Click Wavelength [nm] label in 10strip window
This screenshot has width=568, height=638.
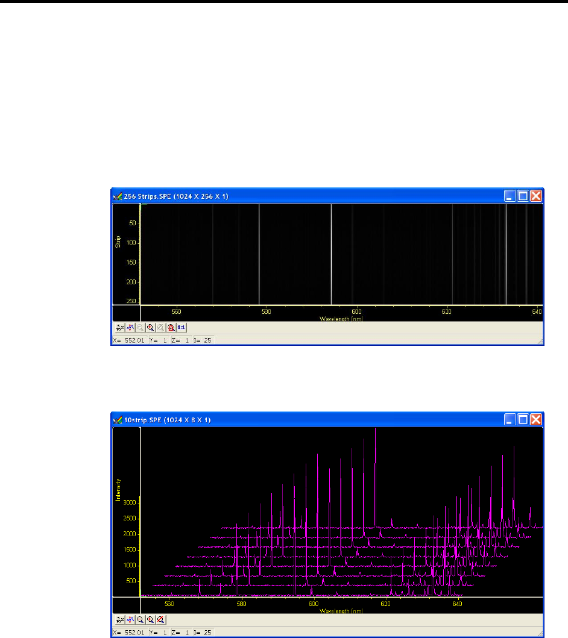coord(341,611)
